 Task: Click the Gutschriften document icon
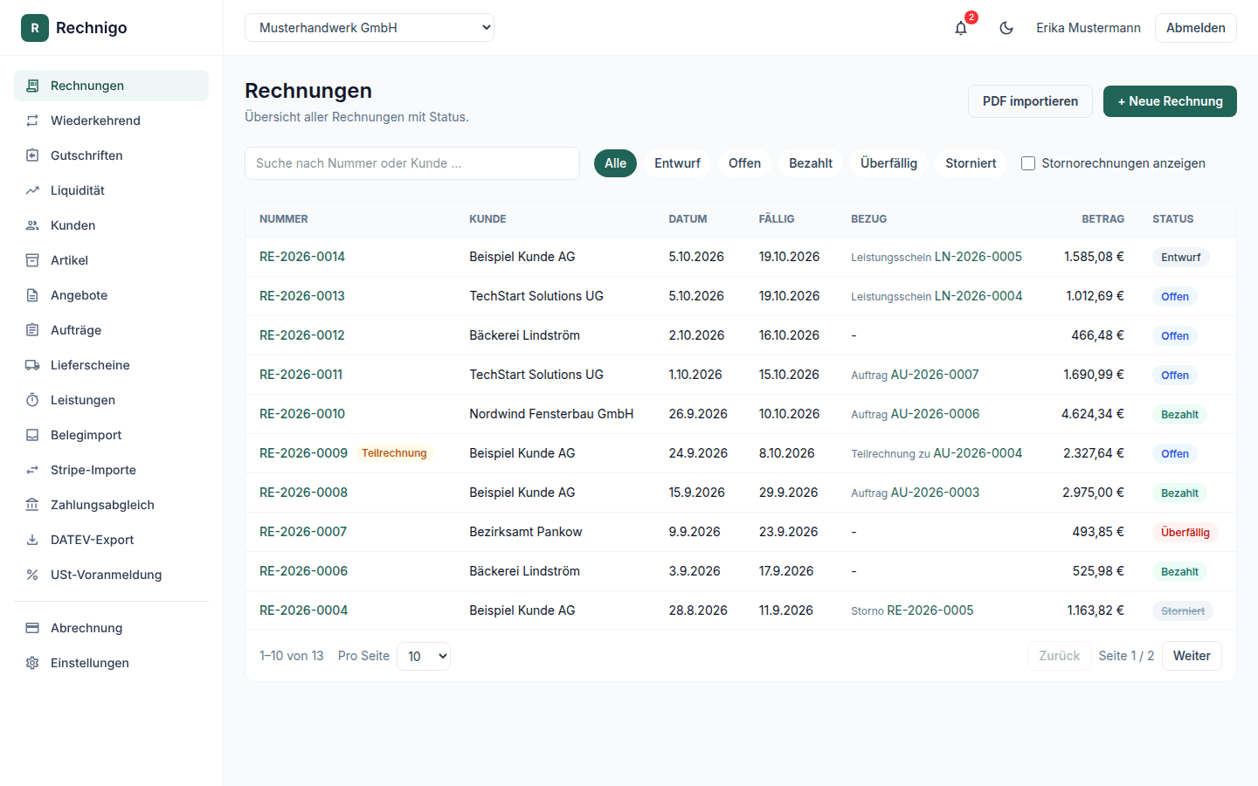(x=32, y=155)
